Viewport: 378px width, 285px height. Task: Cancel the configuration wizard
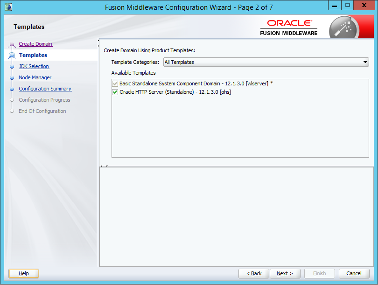[x=354, y=273]
